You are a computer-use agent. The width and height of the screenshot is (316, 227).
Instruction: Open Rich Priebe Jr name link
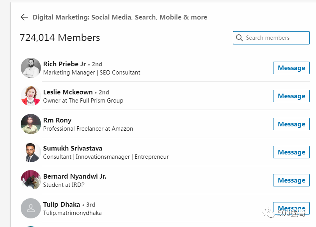pos(64,64)
